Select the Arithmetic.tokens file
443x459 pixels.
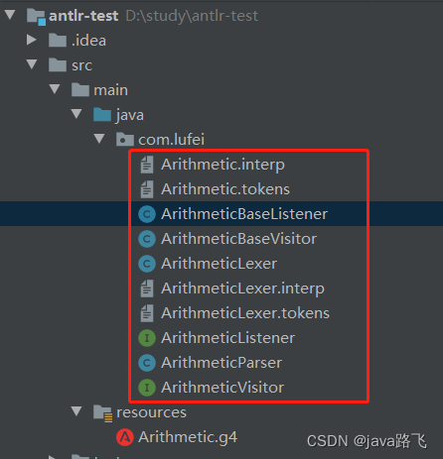pos(225,189)
